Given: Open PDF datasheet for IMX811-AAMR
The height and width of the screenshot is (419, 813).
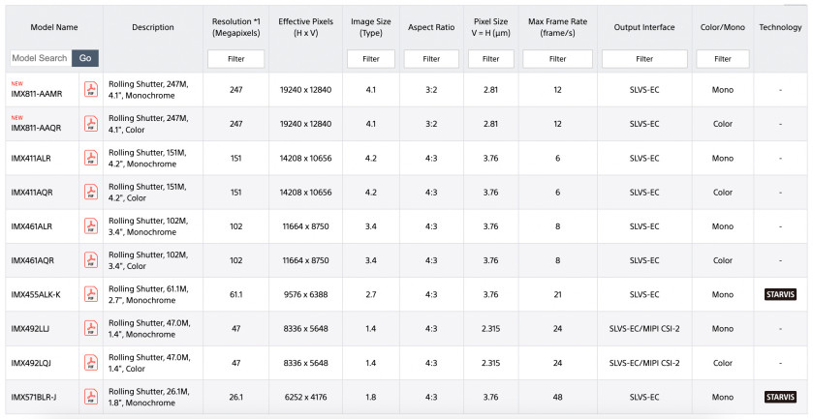Looking at the screenshot, I should tap(91, 90).
